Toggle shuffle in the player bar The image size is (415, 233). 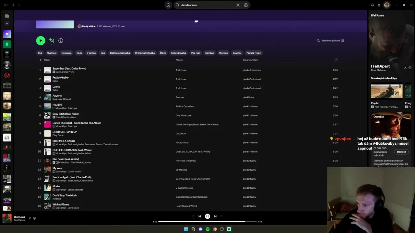193,216
